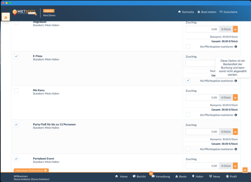Click the MietBoot logo
Viewport: 251px width, 182px height.
(25, 12)
